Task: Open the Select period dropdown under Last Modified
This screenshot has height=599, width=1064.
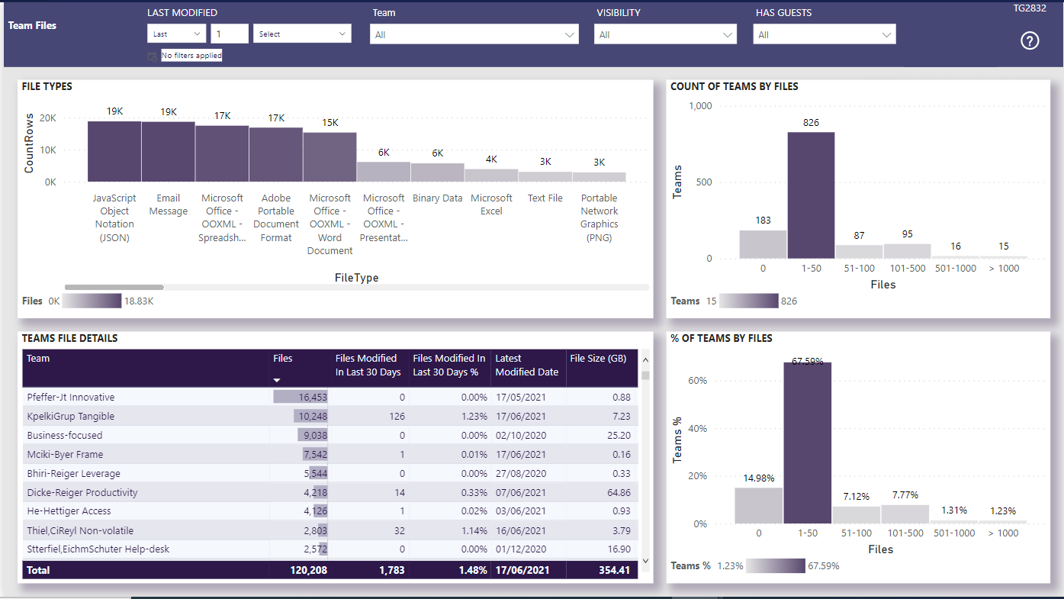Action: click(304, 34)
